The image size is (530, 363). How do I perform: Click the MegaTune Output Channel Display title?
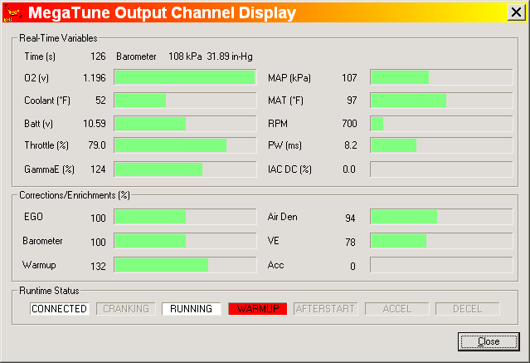click(163, 12)
